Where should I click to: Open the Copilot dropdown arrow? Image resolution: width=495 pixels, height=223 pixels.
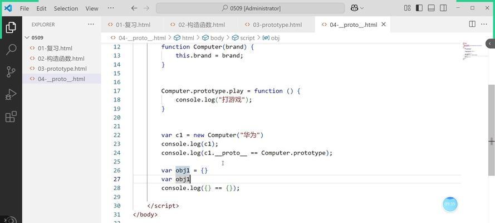362,8
